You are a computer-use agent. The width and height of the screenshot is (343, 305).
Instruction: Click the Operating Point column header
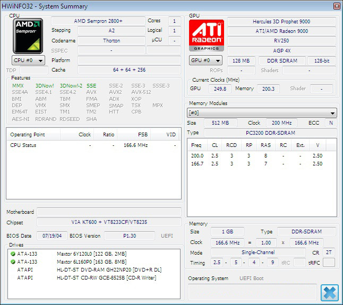[33, 134]
